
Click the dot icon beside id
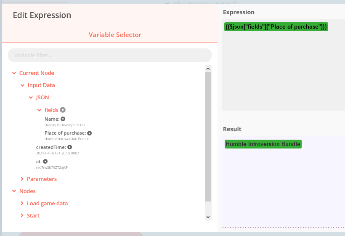click(45, 161)
